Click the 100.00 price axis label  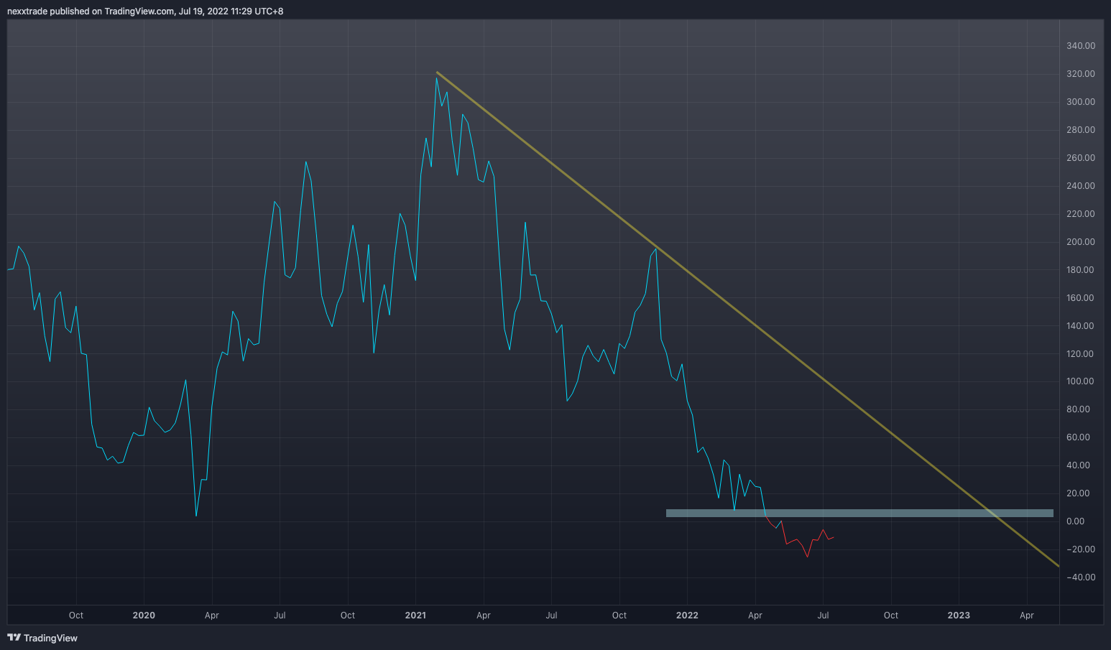pyautogui.click(x=1081, y=381)
